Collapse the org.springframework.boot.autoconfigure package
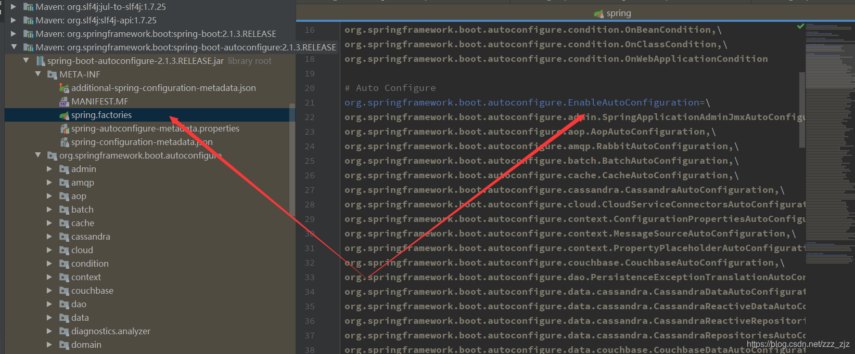 pyautogui.click(x=38, y=155)
